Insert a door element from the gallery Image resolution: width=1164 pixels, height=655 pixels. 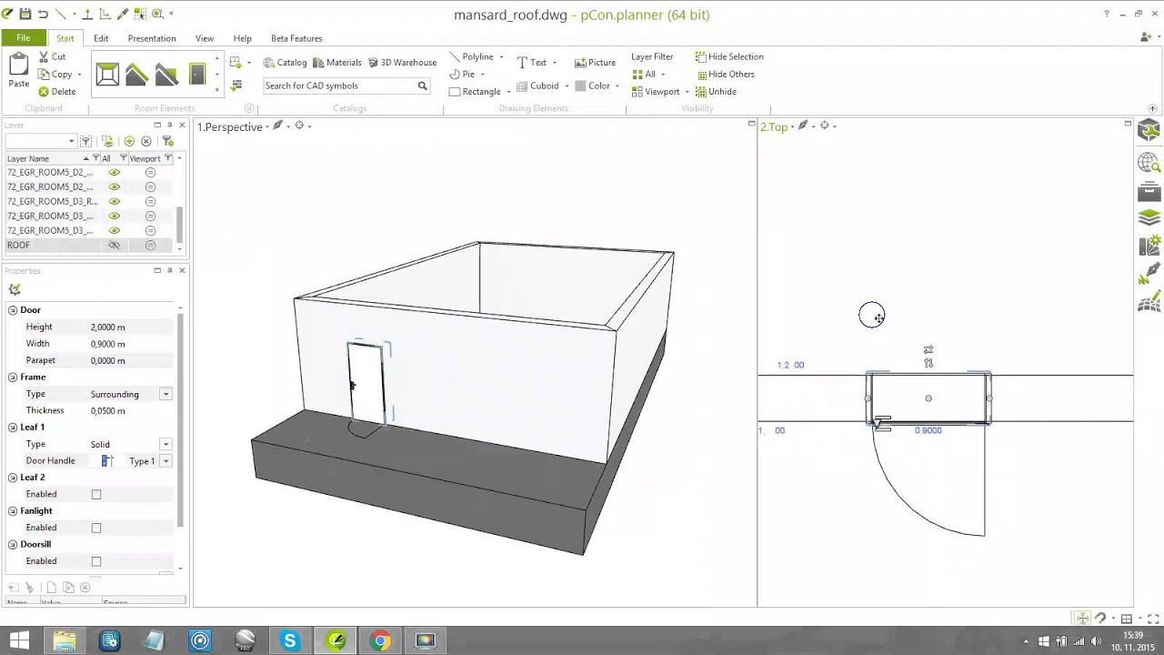pos(196,75)
